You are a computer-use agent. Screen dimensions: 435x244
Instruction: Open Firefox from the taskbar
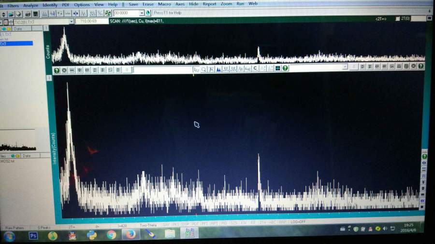click(x=130, y=234)
